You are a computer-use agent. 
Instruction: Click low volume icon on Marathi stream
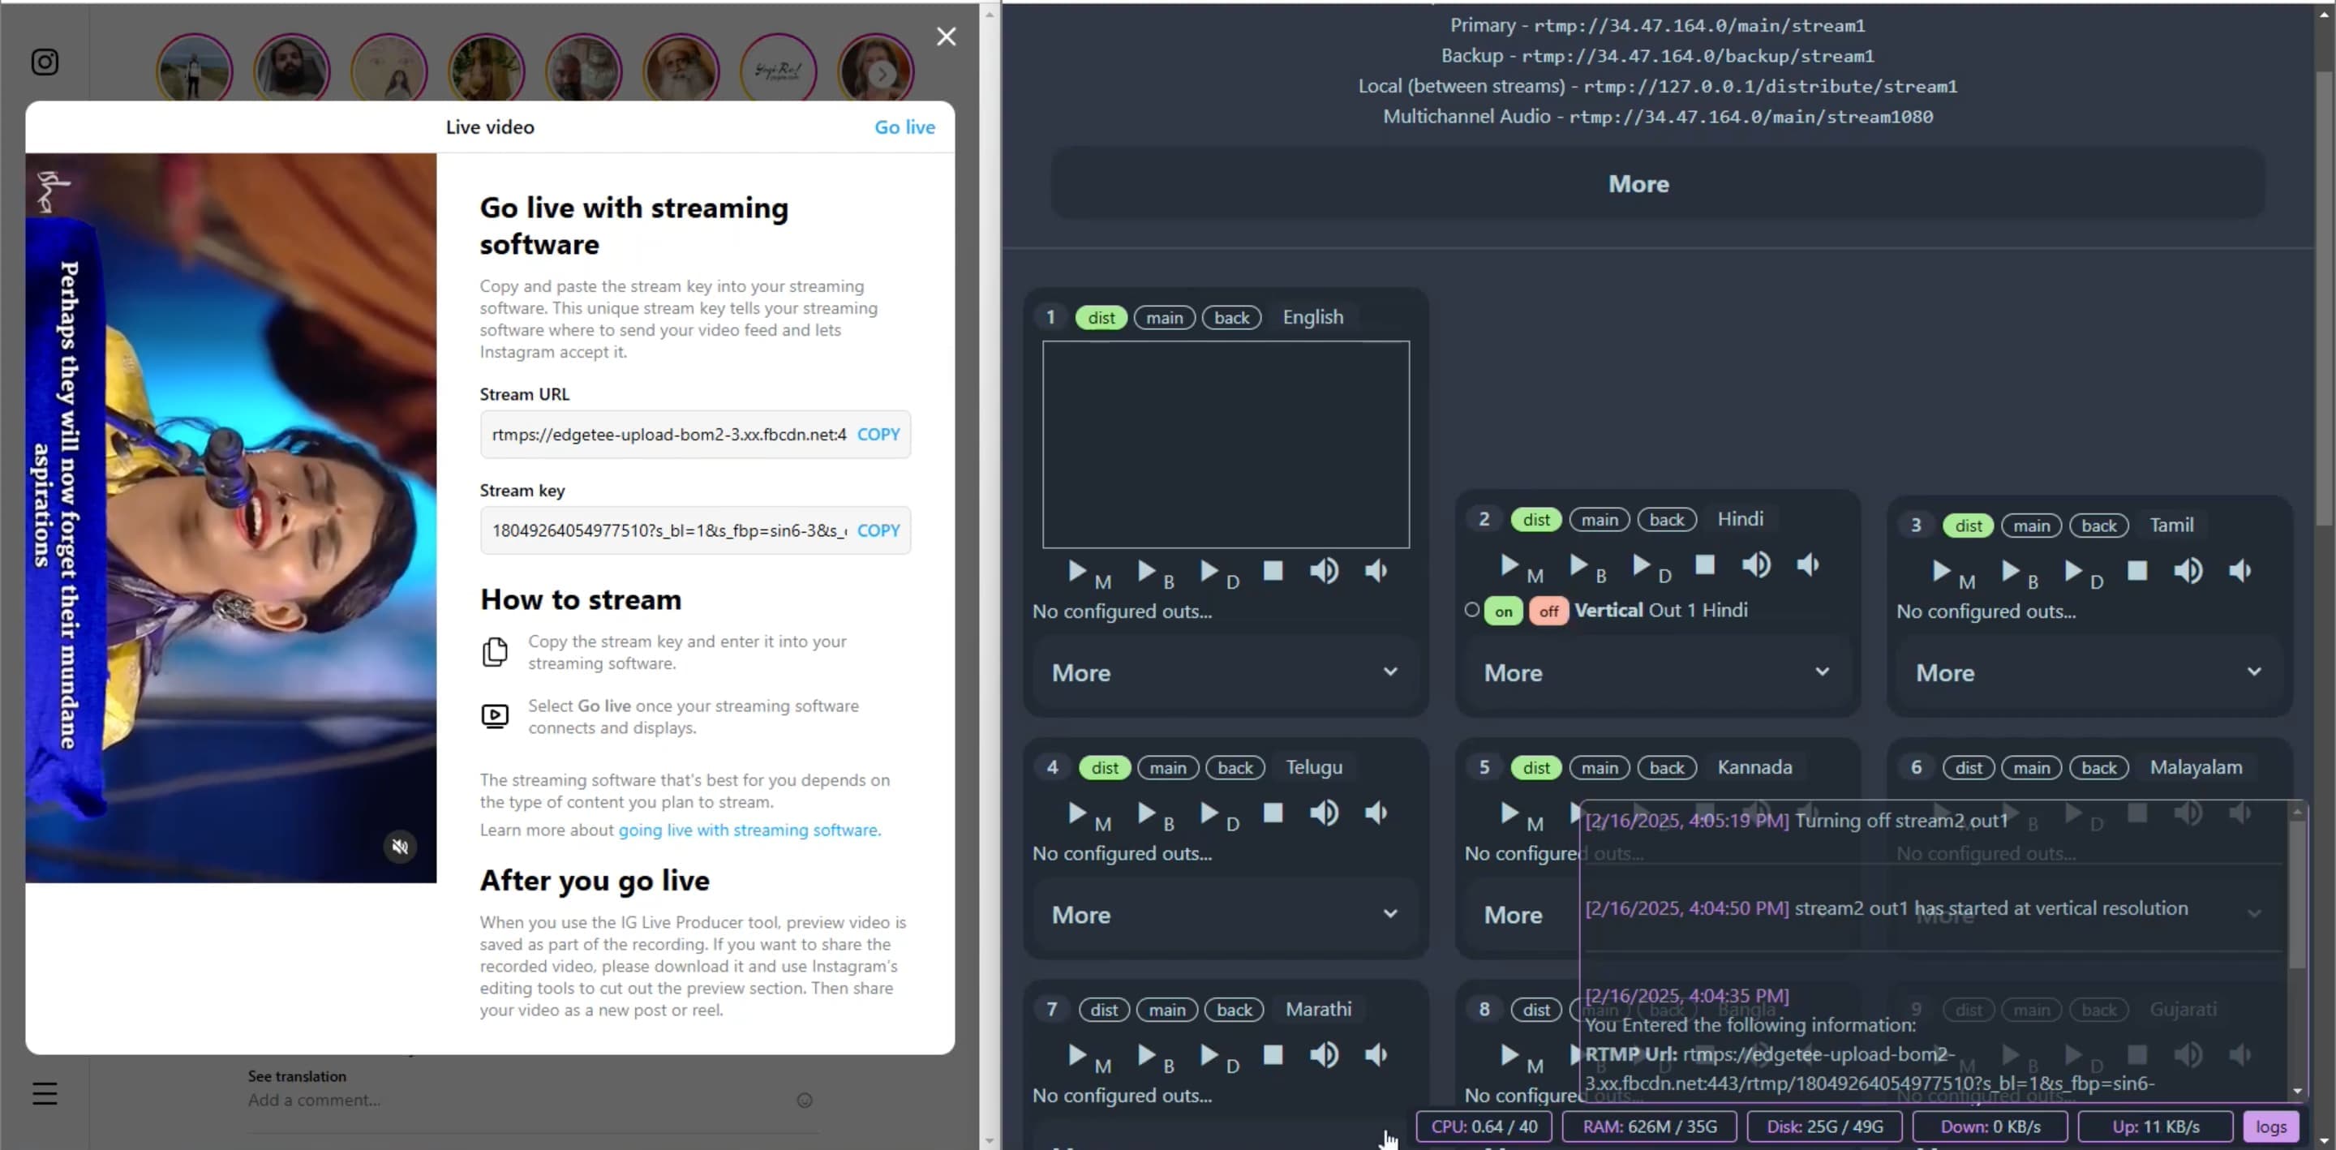(x=1376, y=1055)
